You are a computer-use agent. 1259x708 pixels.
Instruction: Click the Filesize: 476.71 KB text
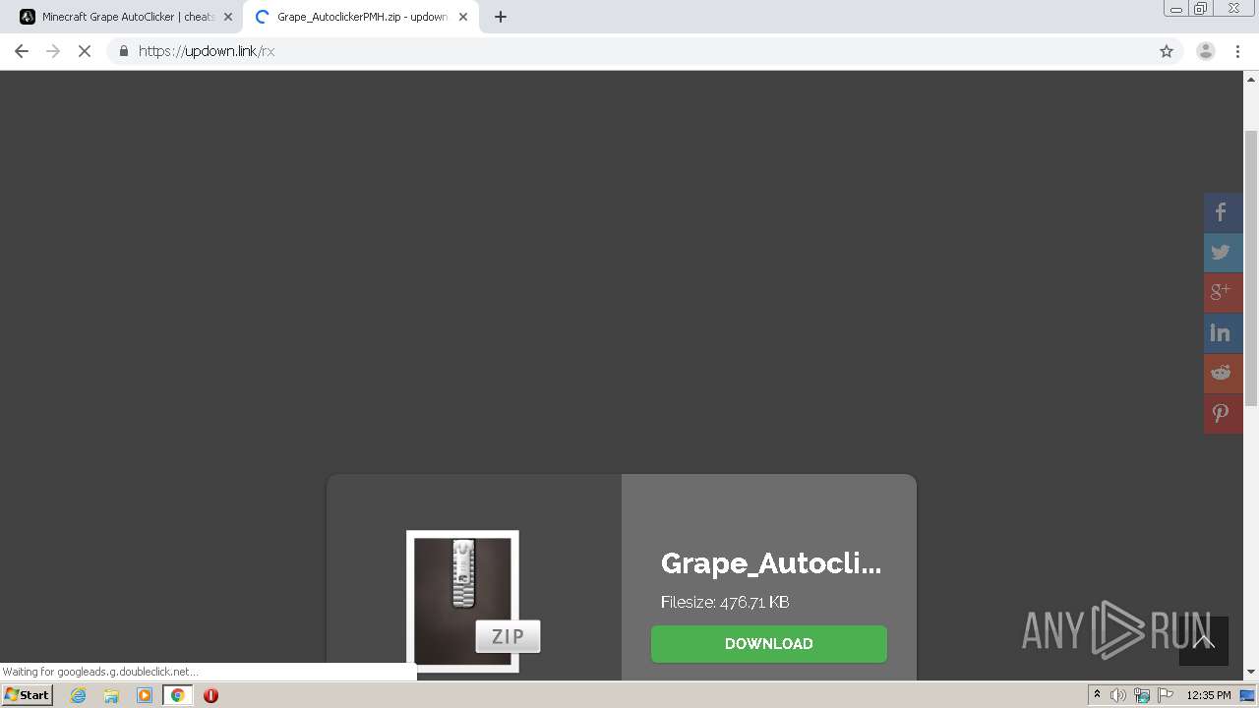tap(725, 602)
